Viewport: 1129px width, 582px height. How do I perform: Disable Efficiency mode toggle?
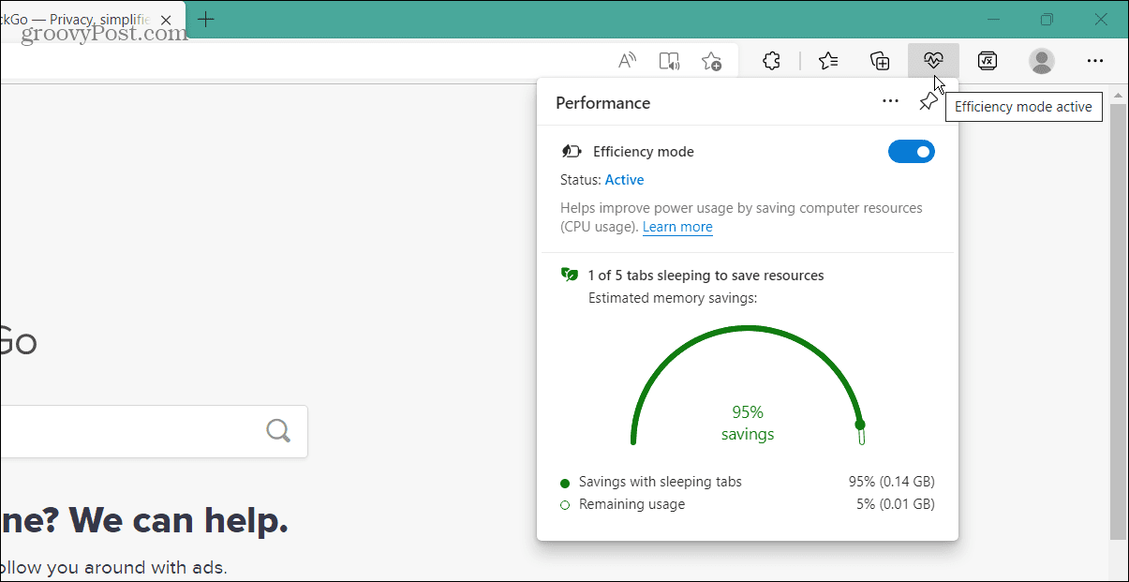pos(911,151)
